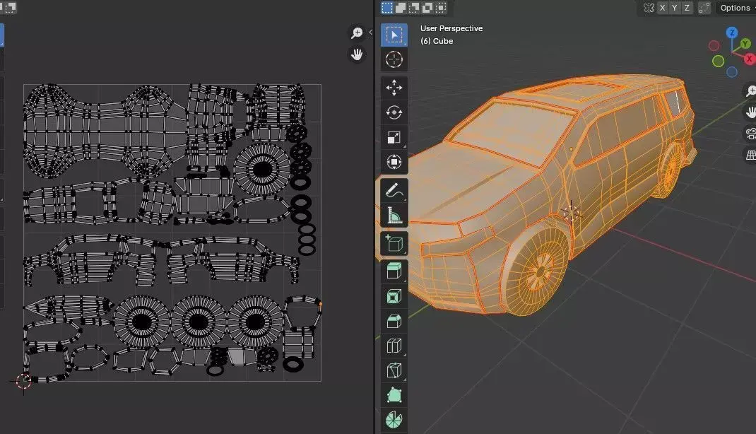Click the negative X gizmo circle
Screen dimensions: 756x434
point(714,46)
